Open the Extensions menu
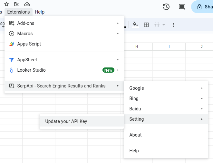 click(x=18, y=12)
